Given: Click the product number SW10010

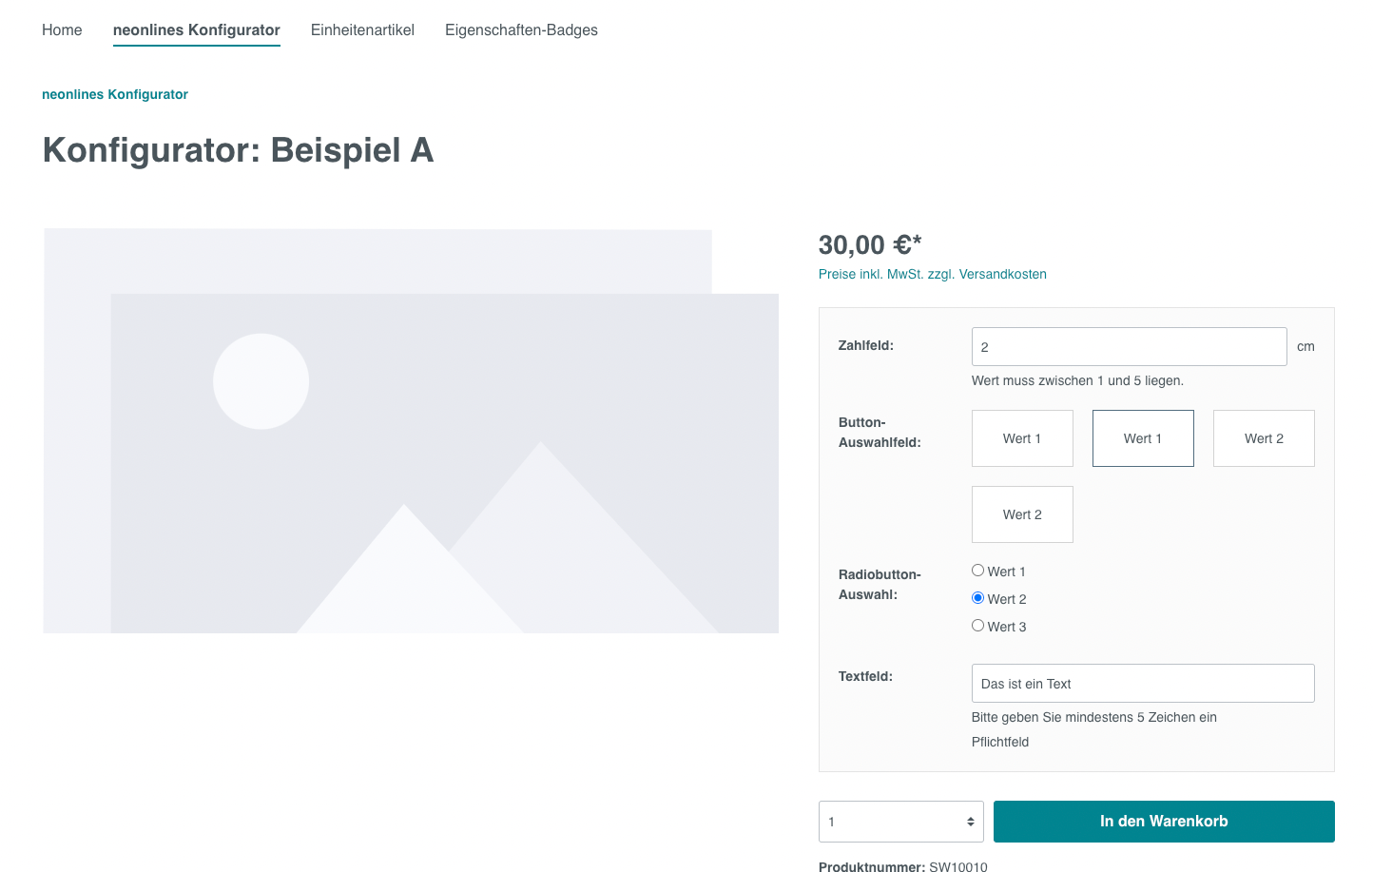Looking at the screenshot, I should [x=957, y=866].
